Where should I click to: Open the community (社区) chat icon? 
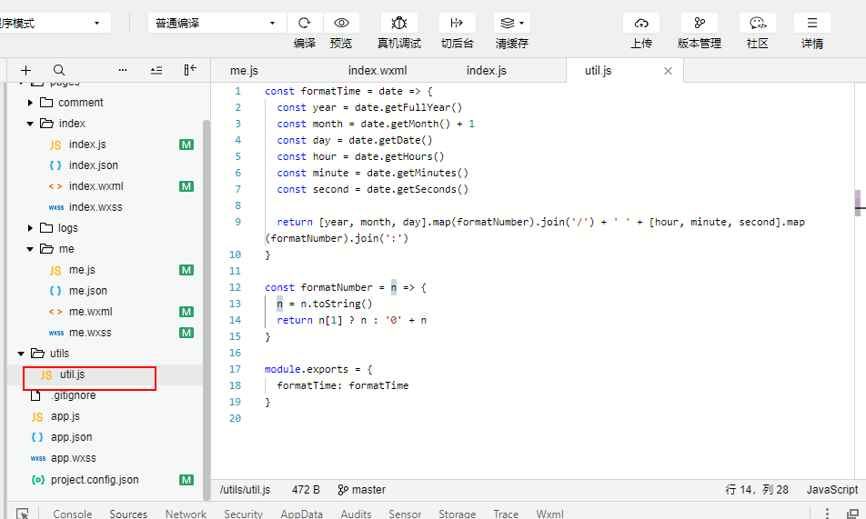757,24
